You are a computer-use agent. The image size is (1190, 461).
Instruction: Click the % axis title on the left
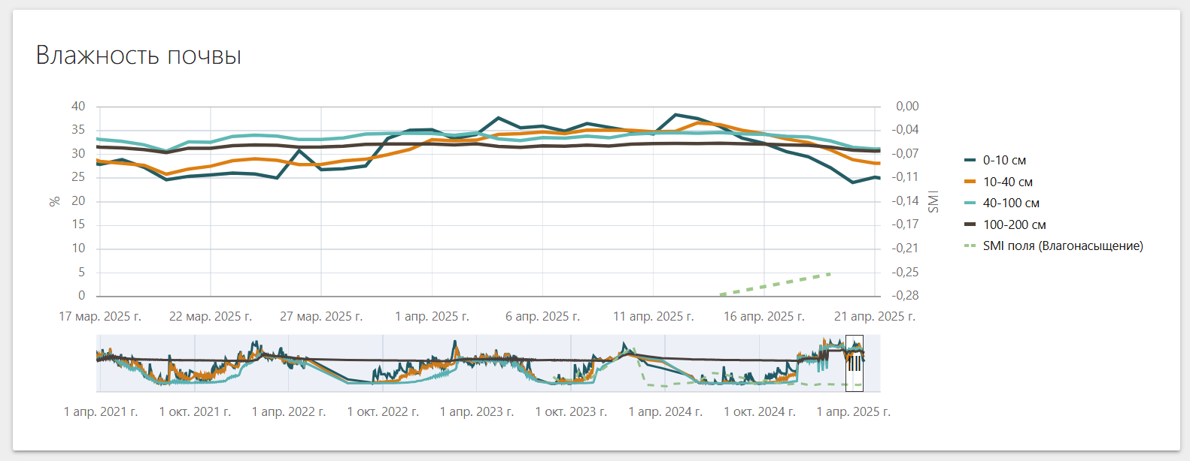(x=54, y=201)
